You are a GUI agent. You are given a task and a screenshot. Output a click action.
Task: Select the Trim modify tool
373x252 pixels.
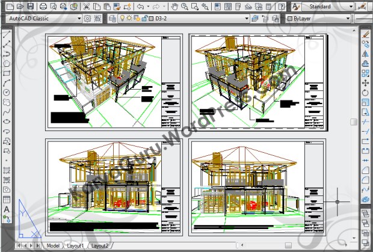(365, 121)
